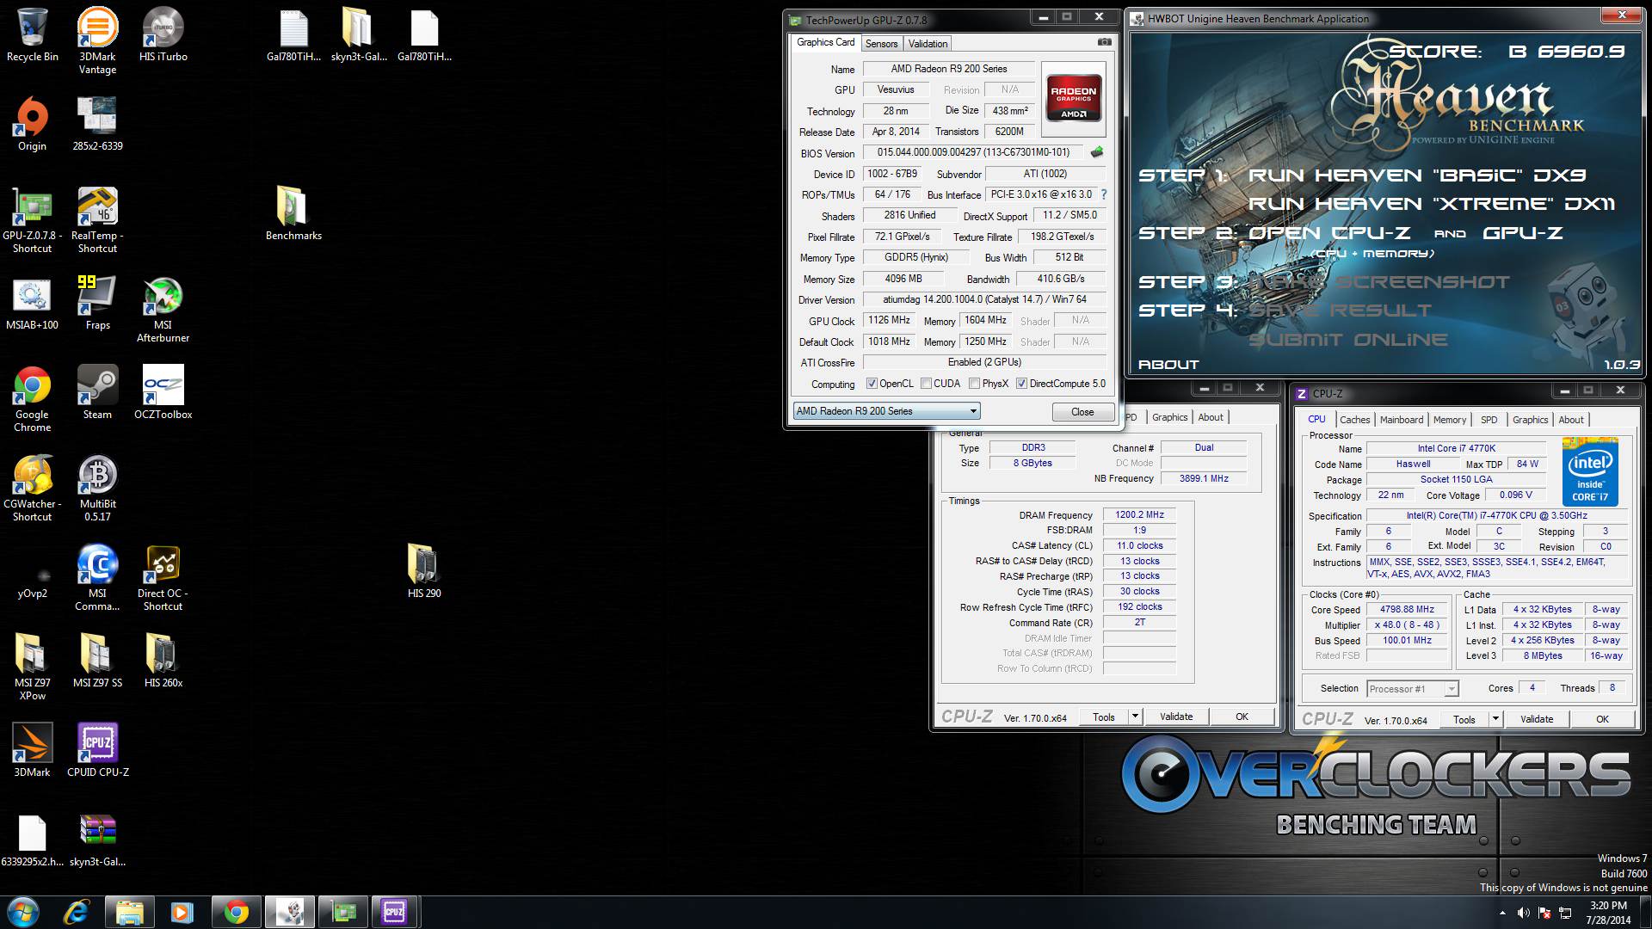The image size is (1652, 929).
Task: Expand Tools dropdown arrow in CPU-Z CPU window
Action: coord(1495,719)
